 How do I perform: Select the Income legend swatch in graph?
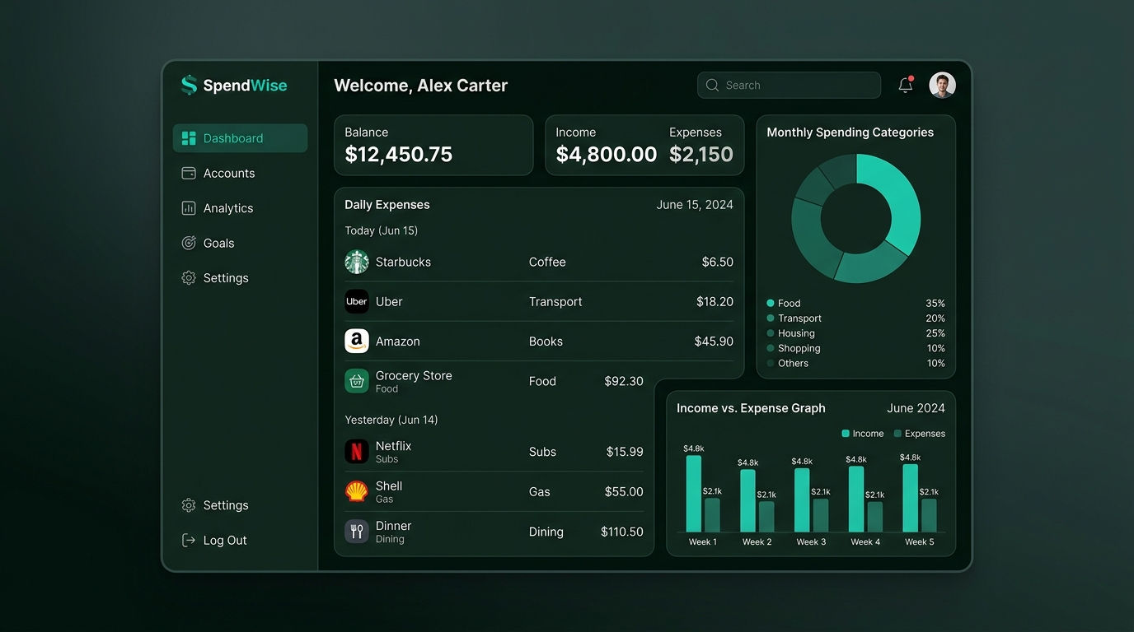click(846, 434)
